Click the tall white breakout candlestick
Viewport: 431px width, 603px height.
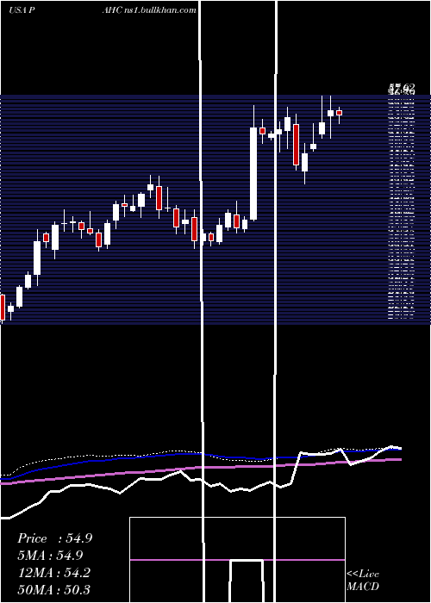pos(253,173)
